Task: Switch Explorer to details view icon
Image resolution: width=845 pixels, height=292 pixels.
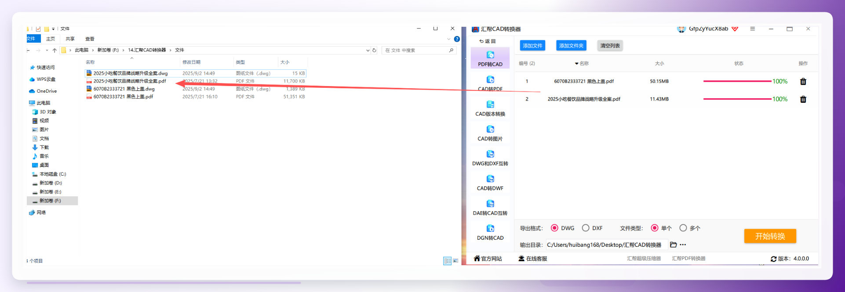Action: pyautogui.click(x=447, y=261)
